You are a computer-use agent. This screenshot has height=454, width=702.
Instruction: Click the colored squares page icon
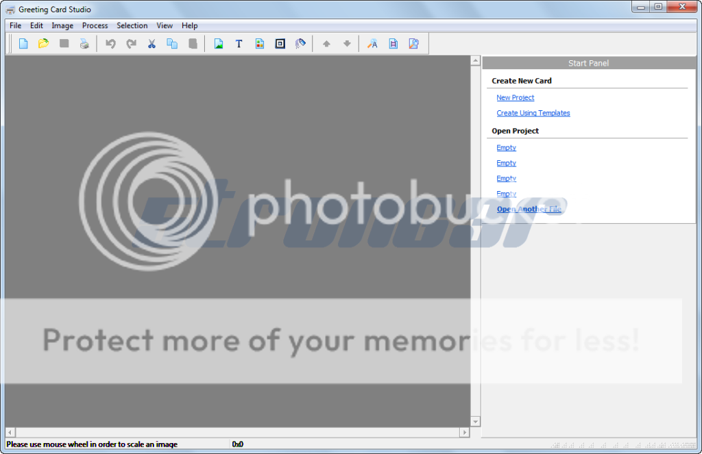[260, 43]
